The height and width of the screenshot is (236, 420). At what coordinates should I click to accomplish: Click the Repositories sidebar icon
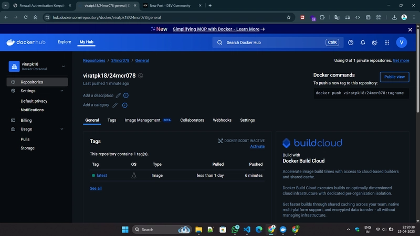point(13,82)
